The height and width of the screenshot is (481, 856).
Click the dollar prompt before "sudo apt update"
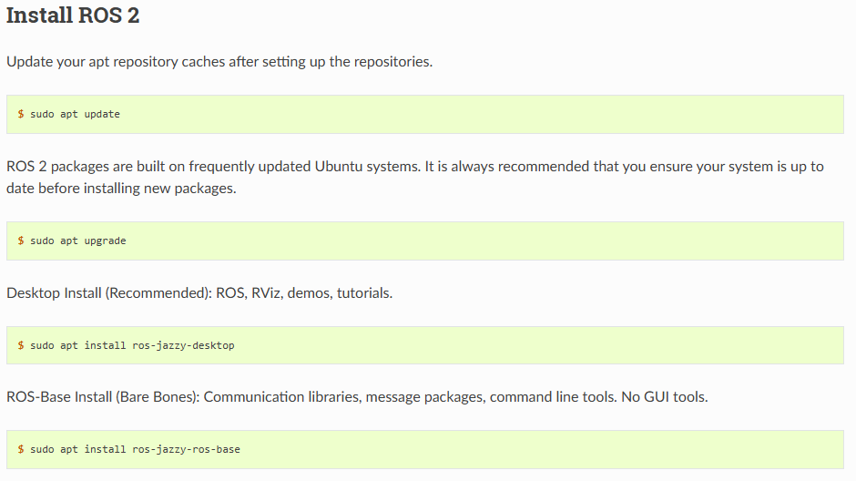click(21, 114)
